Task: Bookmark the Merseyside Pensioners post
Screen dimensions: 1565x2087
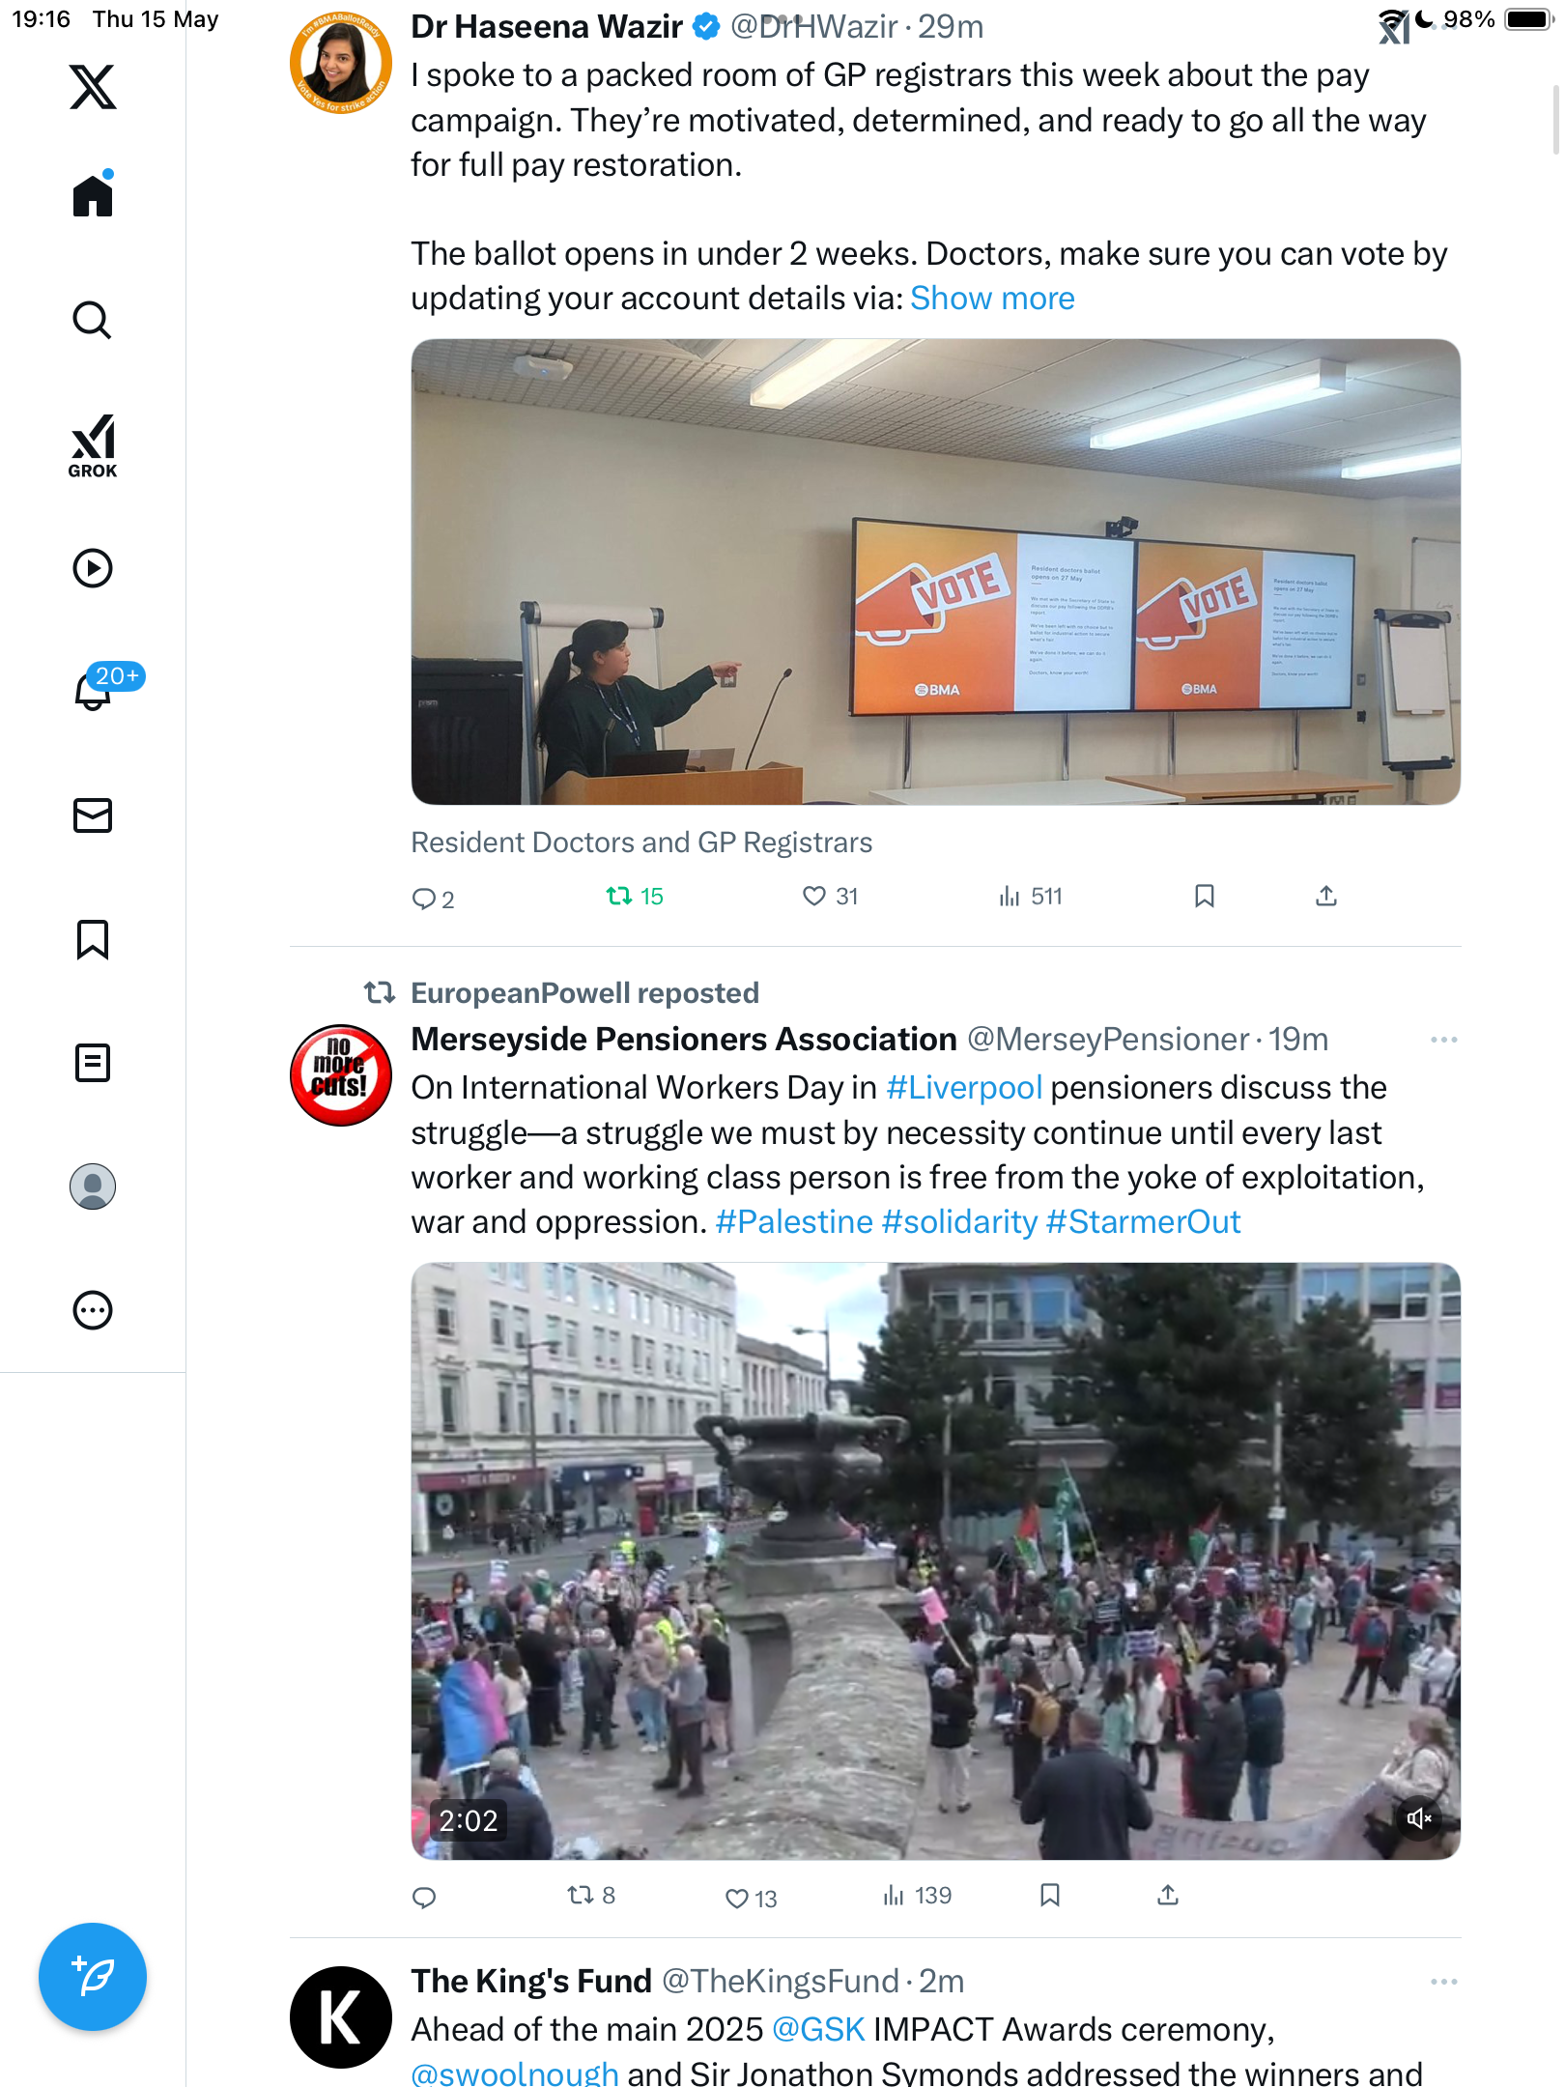Action: coord(1050,1895)
